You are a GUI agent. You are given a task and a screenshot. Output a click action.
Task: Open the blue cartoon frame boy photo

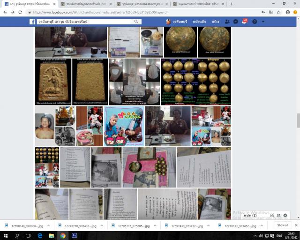pyautogui.click(x=124, y=126)
